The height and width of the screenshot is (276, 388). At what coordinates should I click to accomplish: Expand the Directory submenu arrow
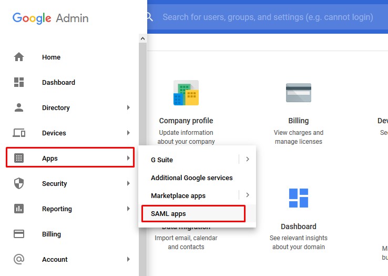pos(128,107)
